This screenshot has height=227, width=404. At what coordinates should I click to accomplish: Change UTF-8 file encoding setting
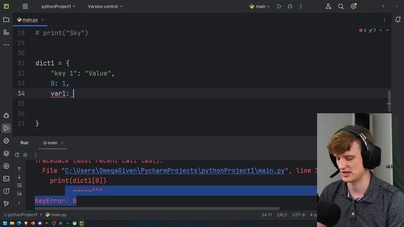(299, 214)
